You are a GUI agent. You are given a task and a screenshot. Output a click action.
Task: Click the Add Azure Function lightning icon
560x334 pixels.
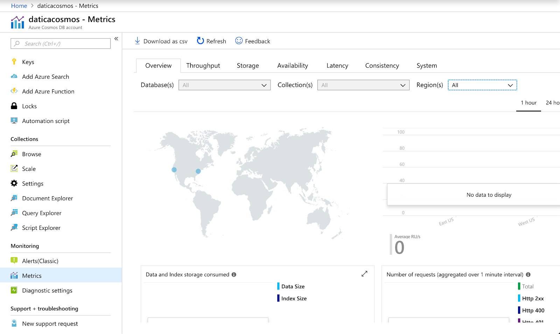(x=14, y=91)
